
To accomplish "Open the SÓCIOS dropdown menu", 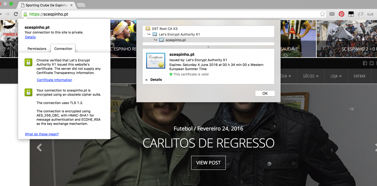I will pos(311,76).
